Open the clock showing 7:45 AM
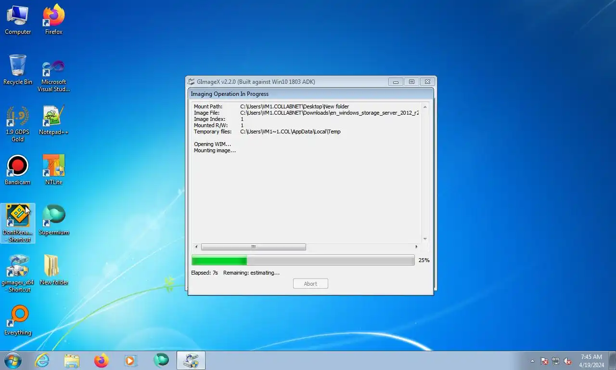This screenshot has width=616, height=370. tap(591, 361)
